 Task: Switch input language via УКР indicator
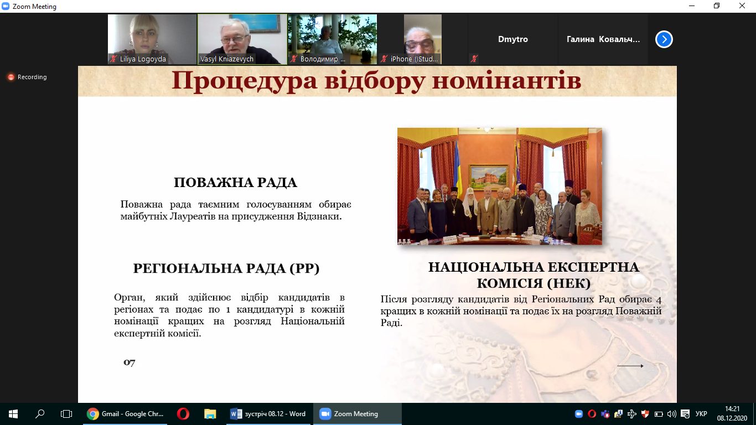[x=701, y=414]
